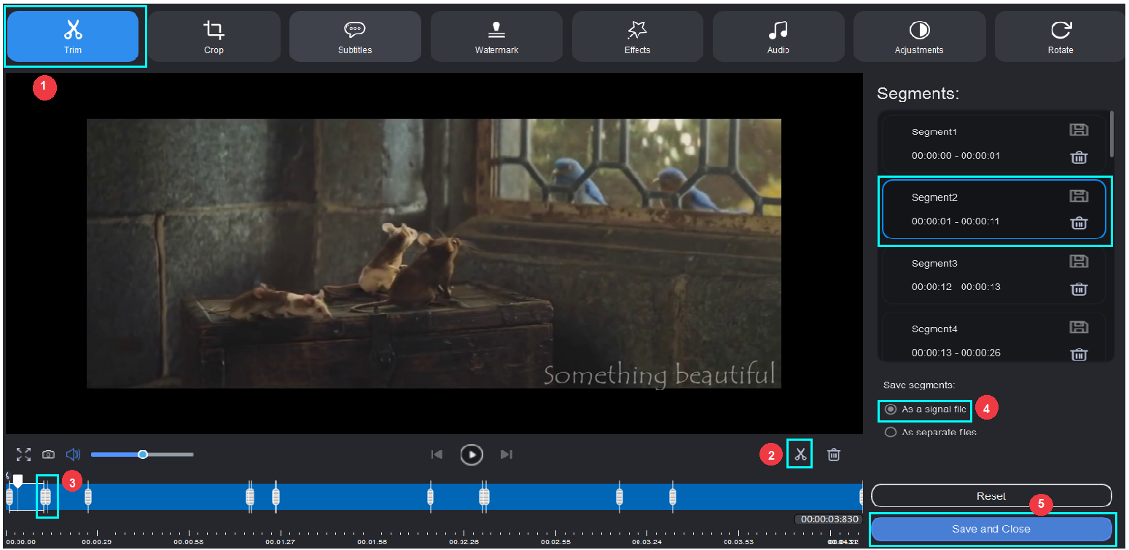1129x550 pixels.
Task: Click trash icon next to scissors
Action: click(834, 455)
